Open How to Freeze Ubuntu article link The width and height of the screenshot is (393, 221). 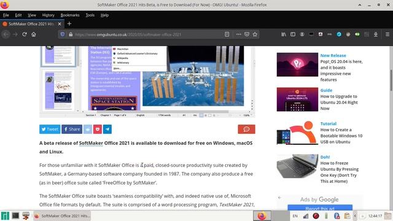pos(340,172)
